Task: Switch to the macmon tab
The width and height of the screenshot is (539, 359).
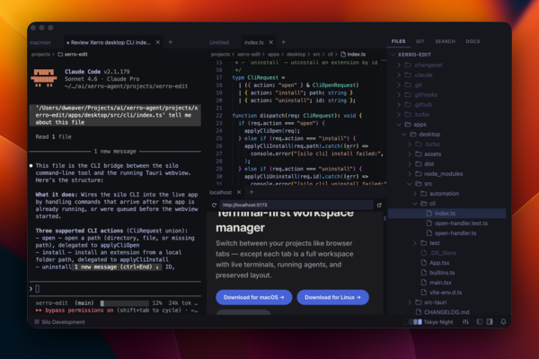Action: point(40,42)
